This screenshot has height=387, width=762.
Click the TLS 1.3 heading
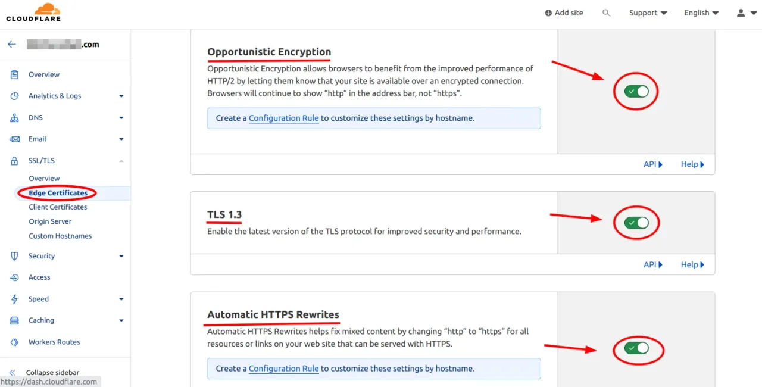224,214
